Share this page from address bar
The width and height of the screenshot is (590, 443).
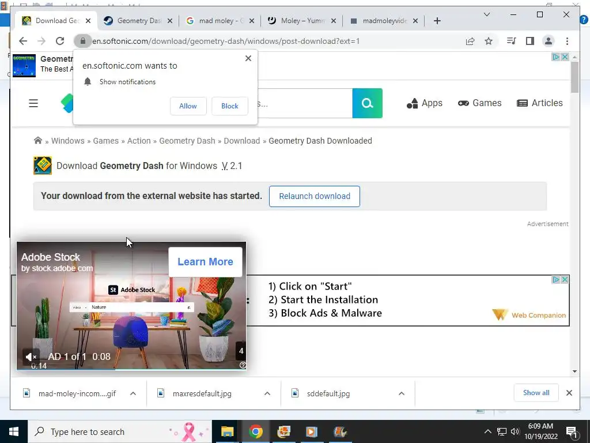tap(470, 41)
